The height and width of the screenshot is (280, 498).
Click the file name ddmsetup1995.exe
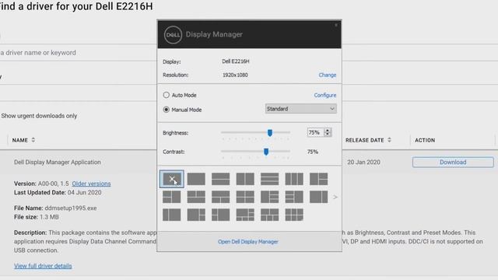[x=71, y=208]
